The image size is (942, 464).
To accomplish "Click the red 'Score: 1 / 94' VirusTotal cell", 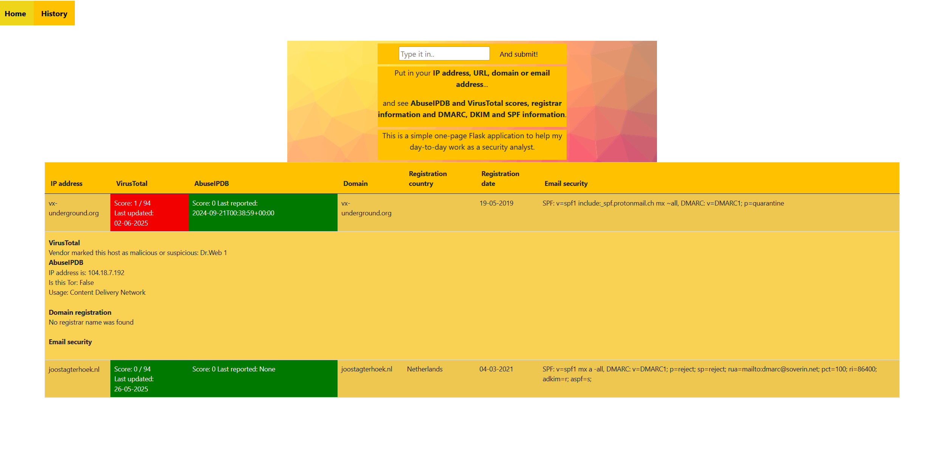I will (x=149, y=213).
